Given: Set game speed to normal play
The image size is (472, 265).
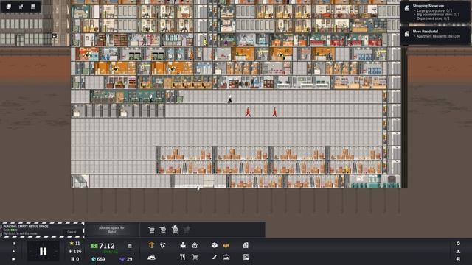Looking at the screenshot, I should coord(13,251).
